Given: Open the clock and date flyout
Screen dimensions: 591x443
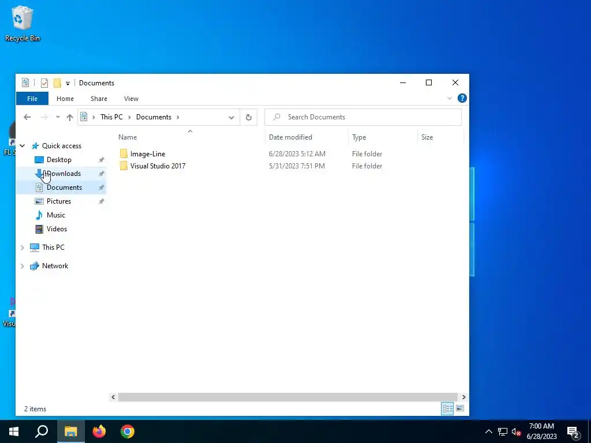Looking at the screenshot, I should [x=541, y=431].
